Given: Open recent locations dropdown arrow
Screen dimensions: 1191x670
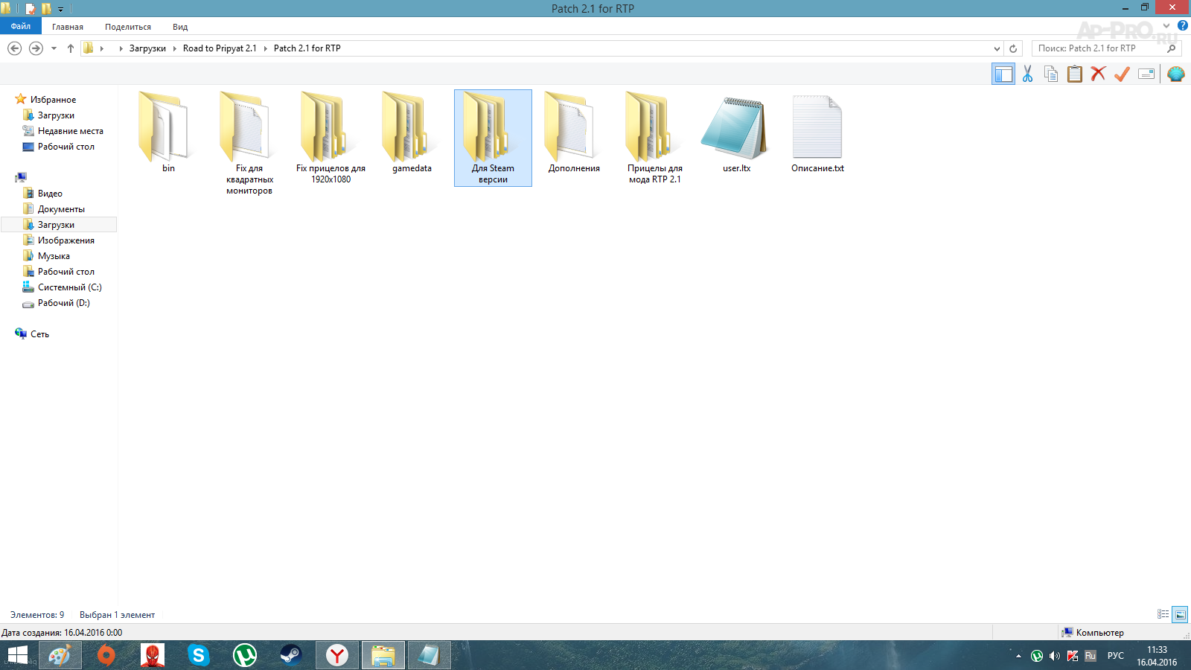Looking at the screenshot, I should (x=54, y=48).
